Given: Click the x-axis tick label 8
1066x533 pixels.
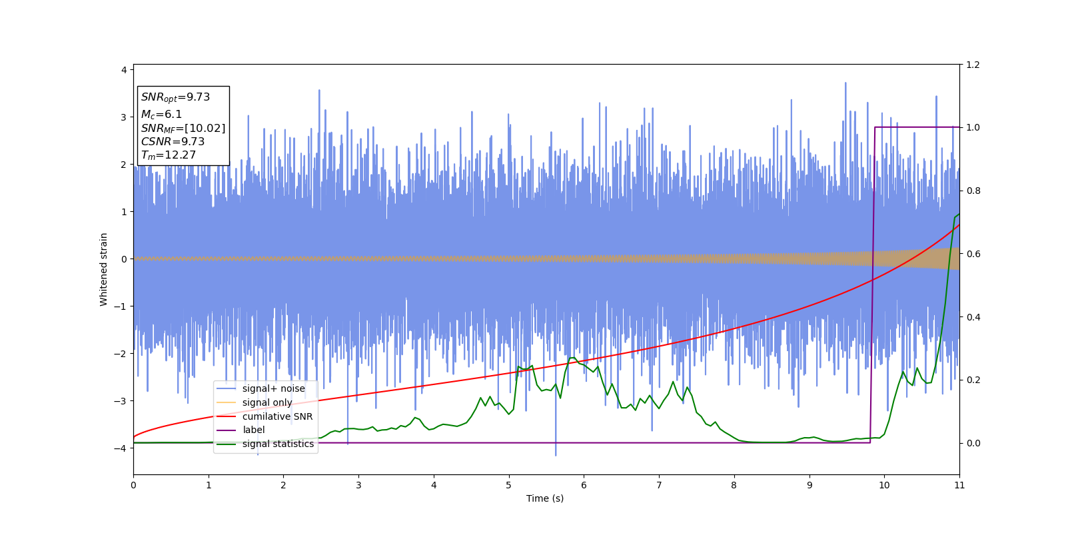Looking at the screenshot, I should click(734, 485).
